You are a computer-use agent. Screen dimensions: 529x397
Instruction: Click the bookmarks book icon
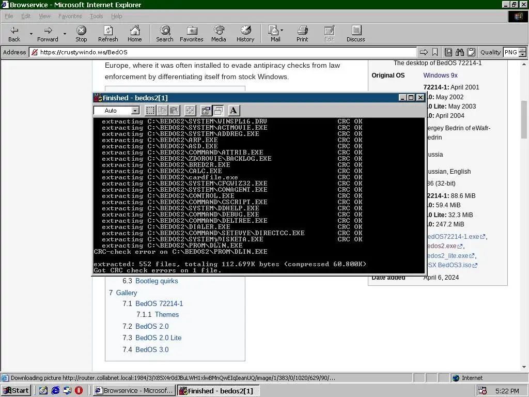click(x=448, y=52)
